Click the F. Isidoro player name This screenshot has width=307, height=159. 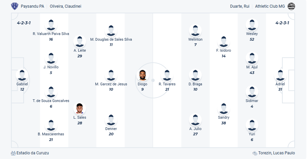(223, 50)
